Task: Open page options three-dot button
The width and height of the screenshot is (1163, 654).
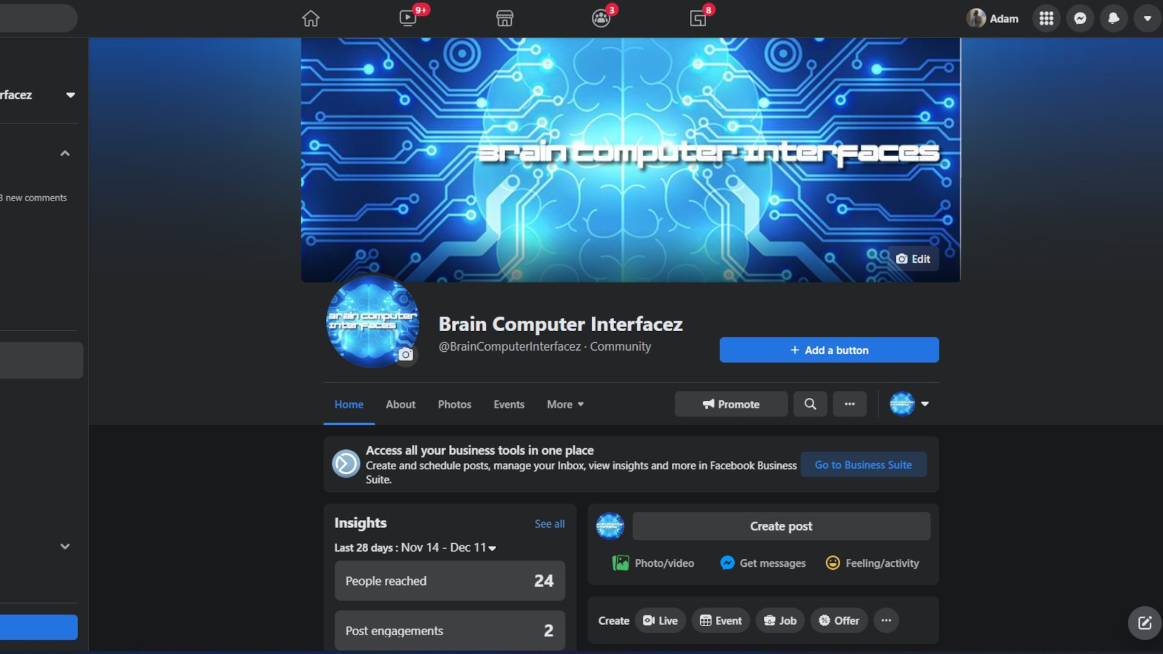Action: (x=850, y=404)
